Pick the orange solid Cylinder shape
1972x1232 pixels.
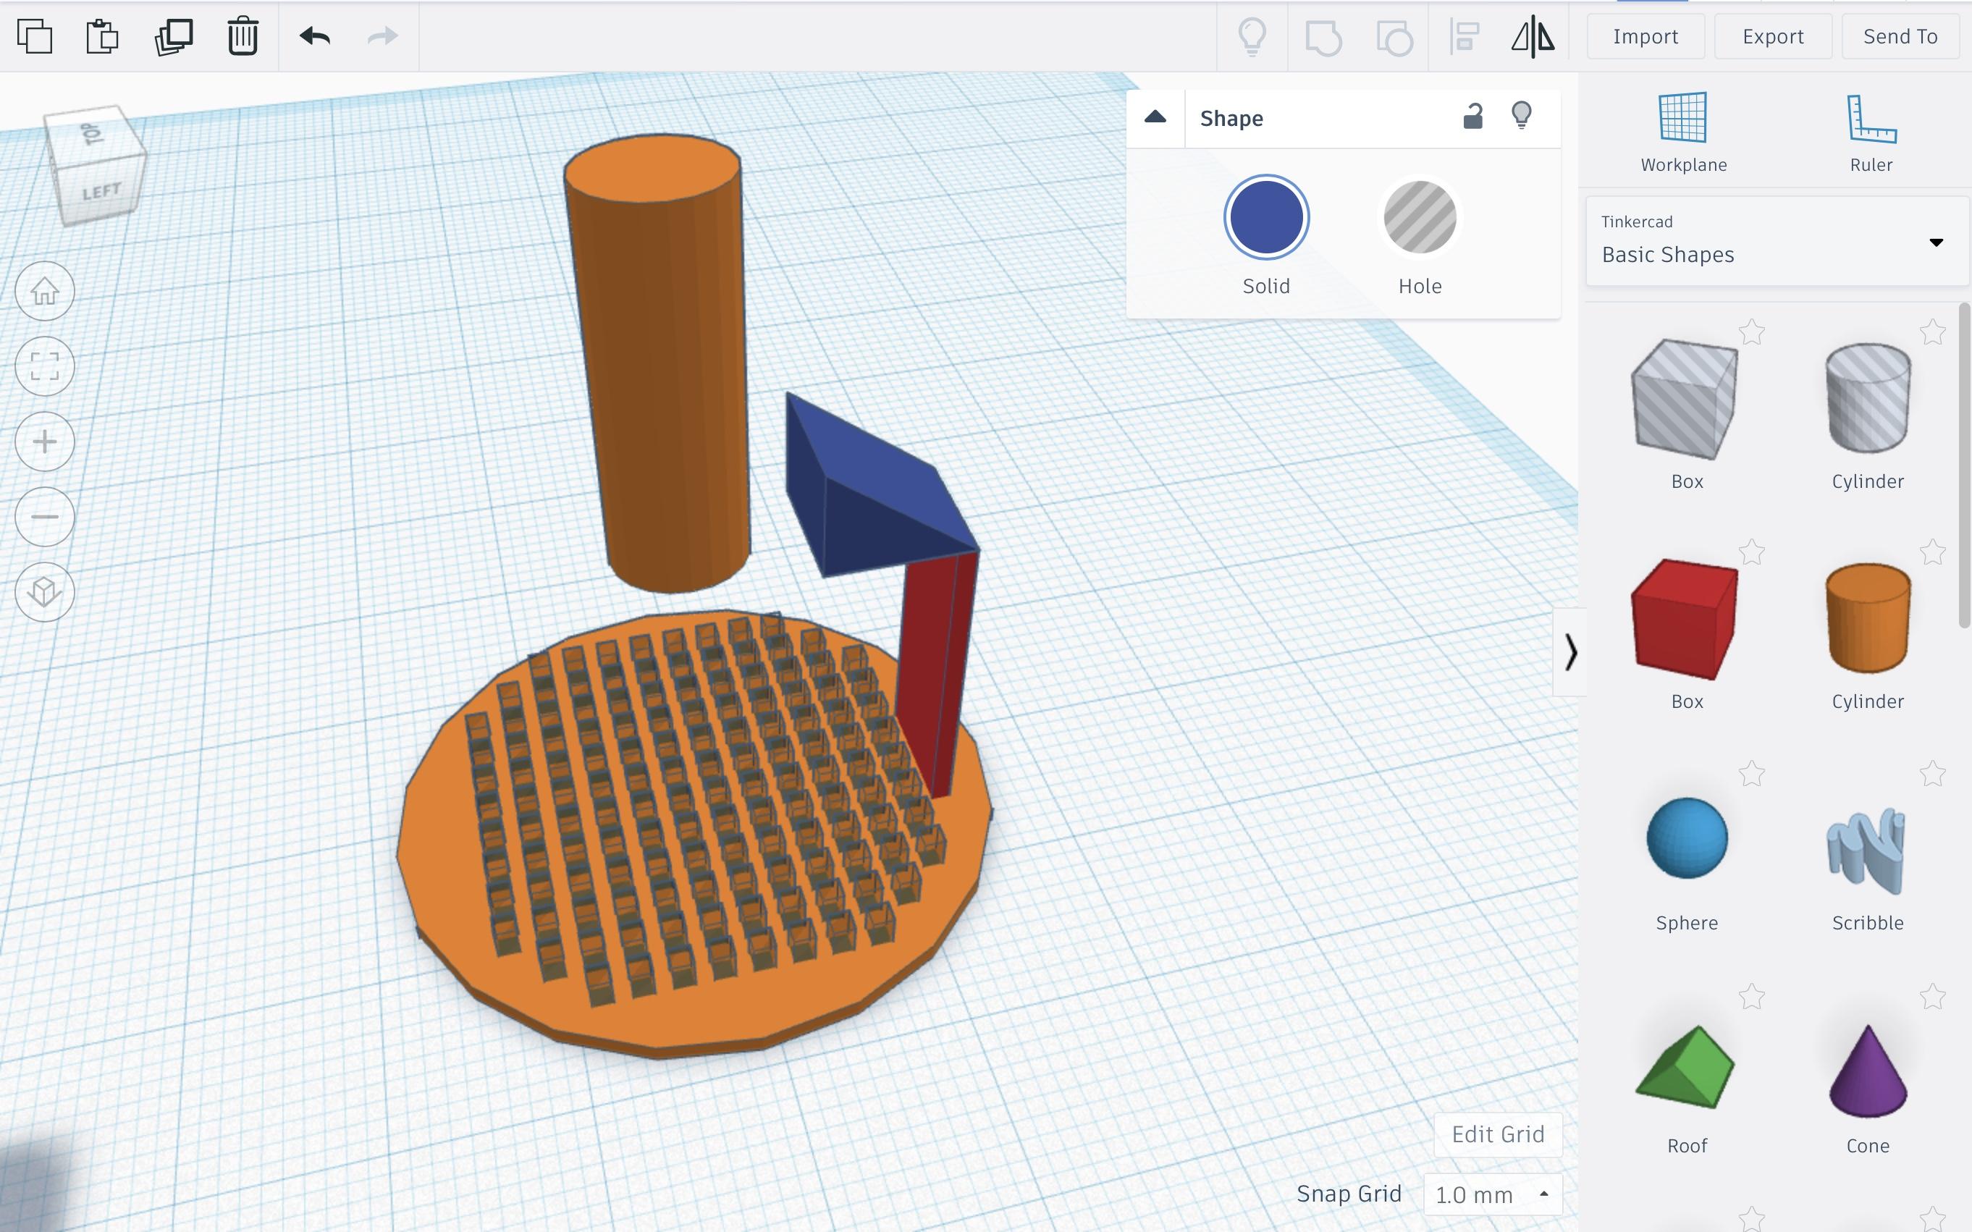[1868, 617]
